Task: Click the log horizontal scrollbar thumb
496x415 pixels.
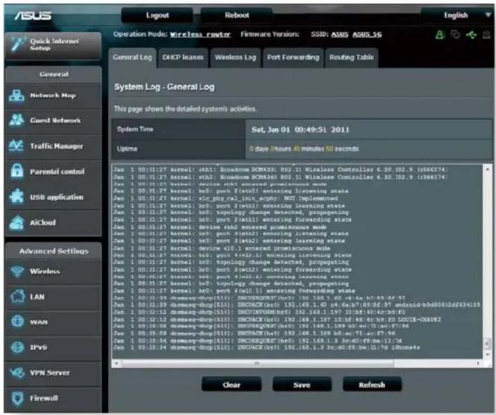Action: coord(257,364)
